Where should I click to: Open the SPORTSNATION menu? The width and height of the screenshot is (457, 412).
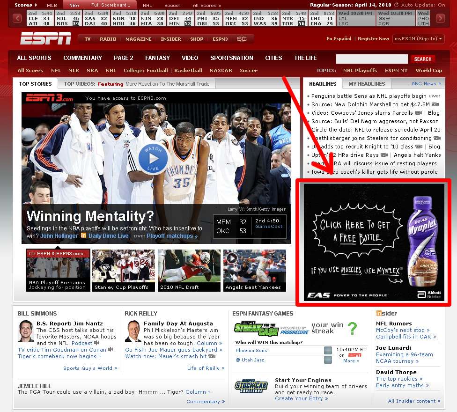pos(232,58)
